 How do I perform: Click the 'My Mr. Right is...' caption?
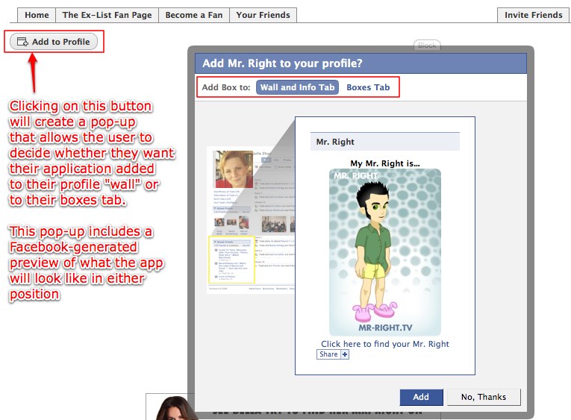click(385, 163)
